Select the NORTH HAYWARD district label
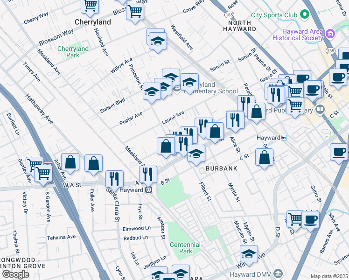349x280 pixels. coord(239,26)
